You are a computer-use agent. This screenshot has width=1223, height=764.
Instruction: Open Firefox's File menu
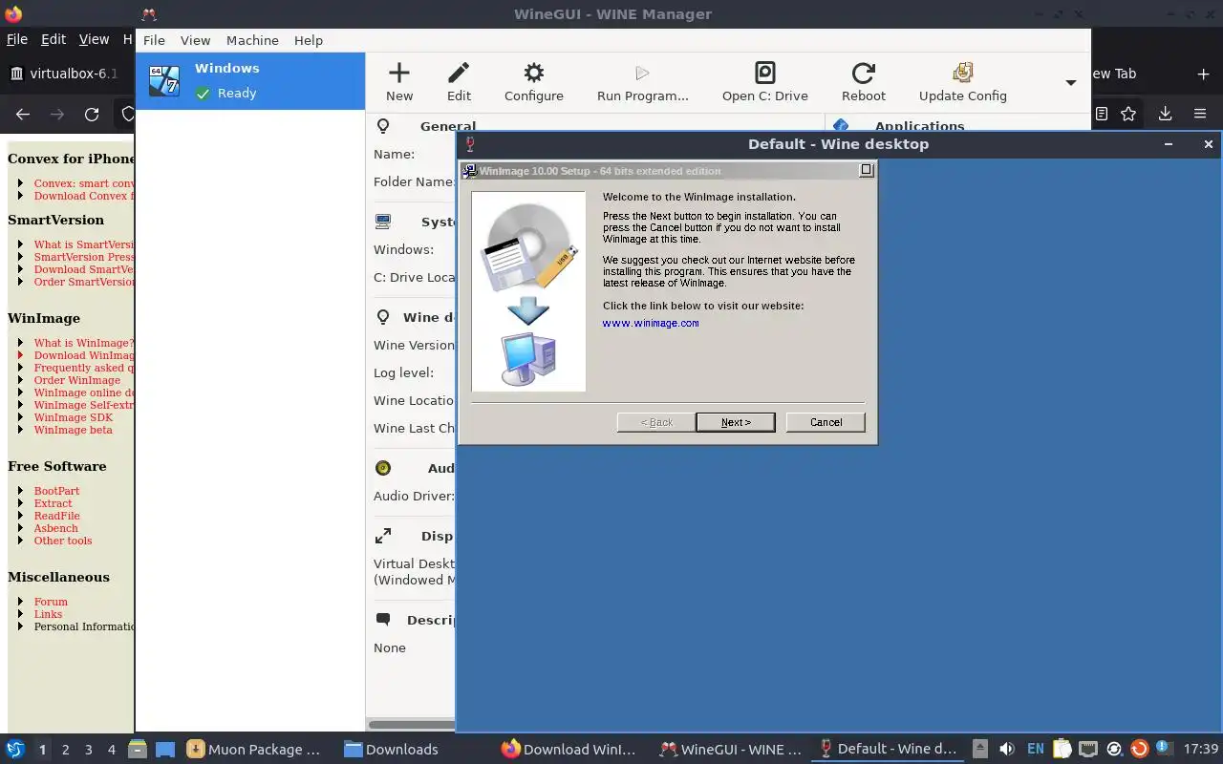[x=17, y=39]
